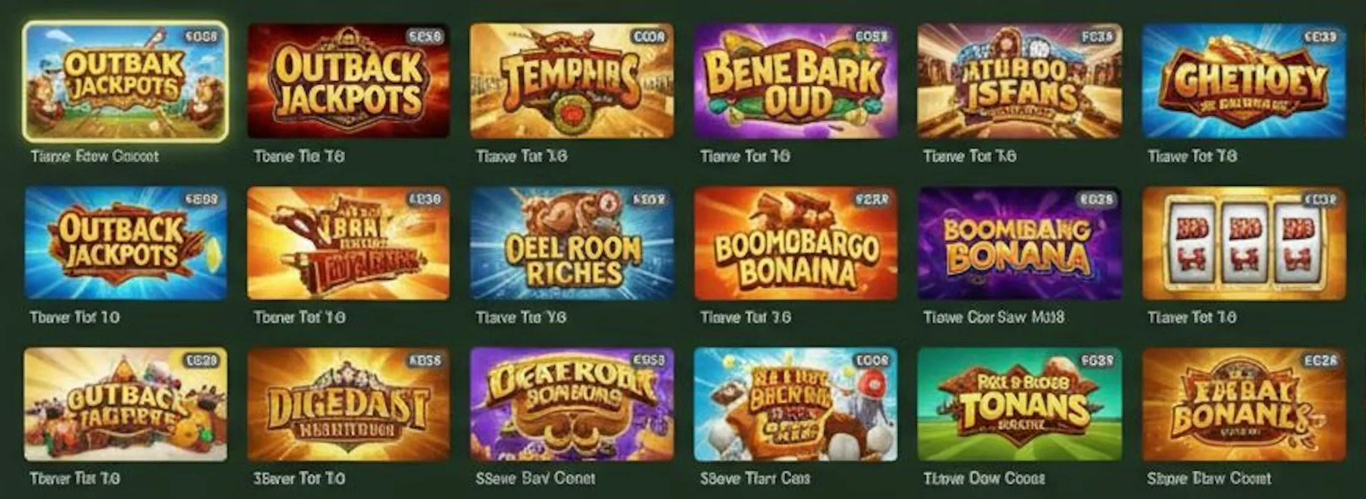Select the blue starburst Outback Jackpots tile

point(126,243)
